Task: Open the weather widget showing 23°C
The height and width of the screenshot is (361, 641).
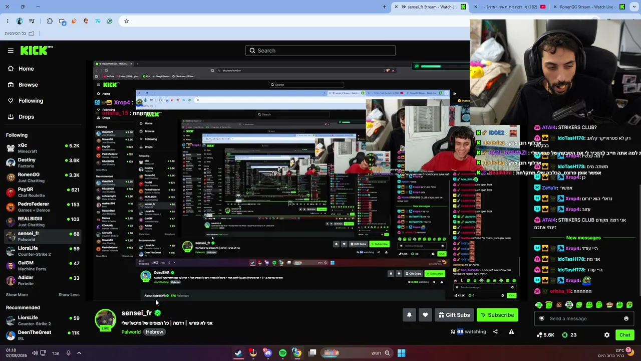Action: point(616,353)
